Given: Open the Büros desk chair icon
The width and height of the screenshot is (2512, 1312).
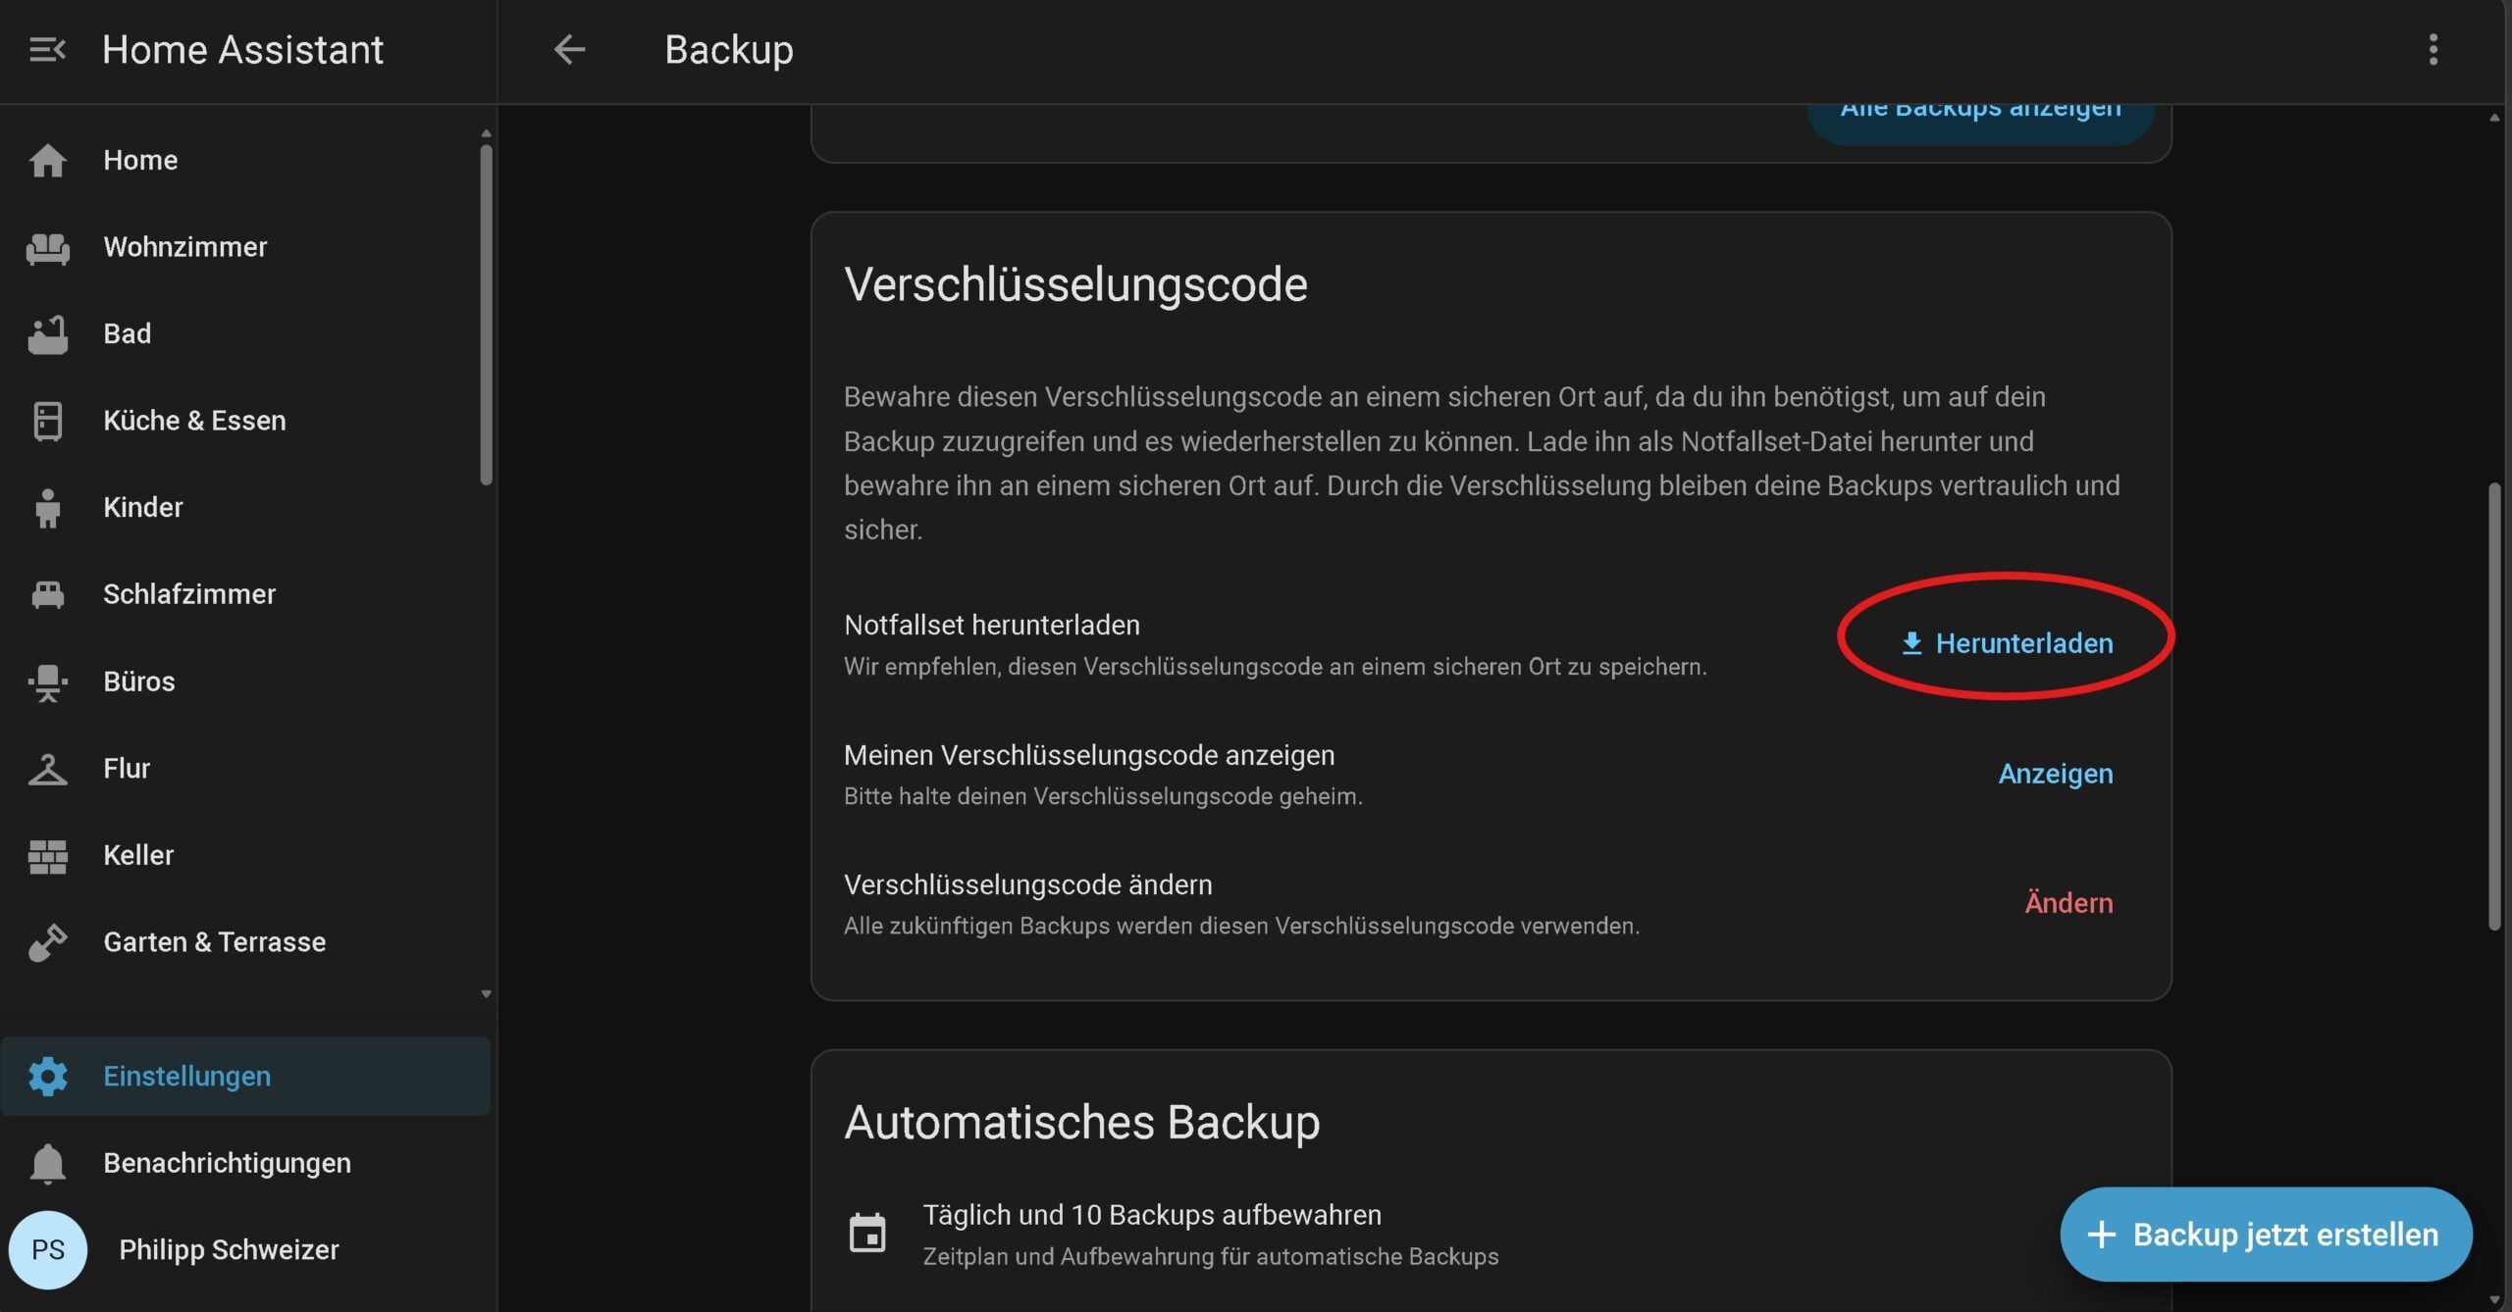Looking at the screenshot, I should (47, 681).
